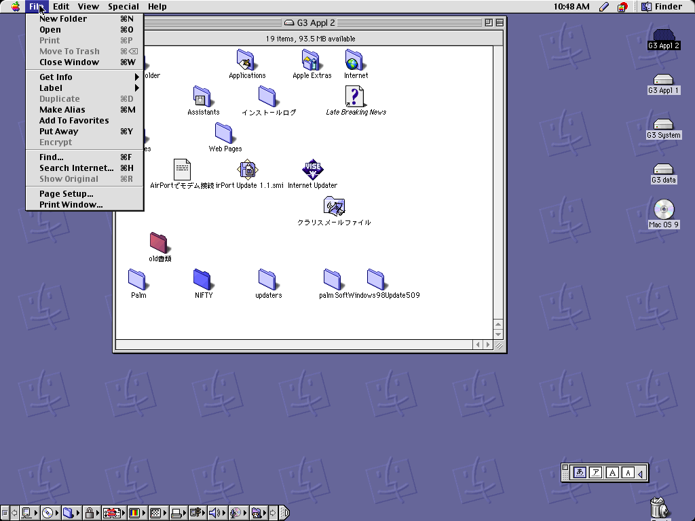Select the Web Pages folder
Viewport: 695px width, 521px height.
223,133
